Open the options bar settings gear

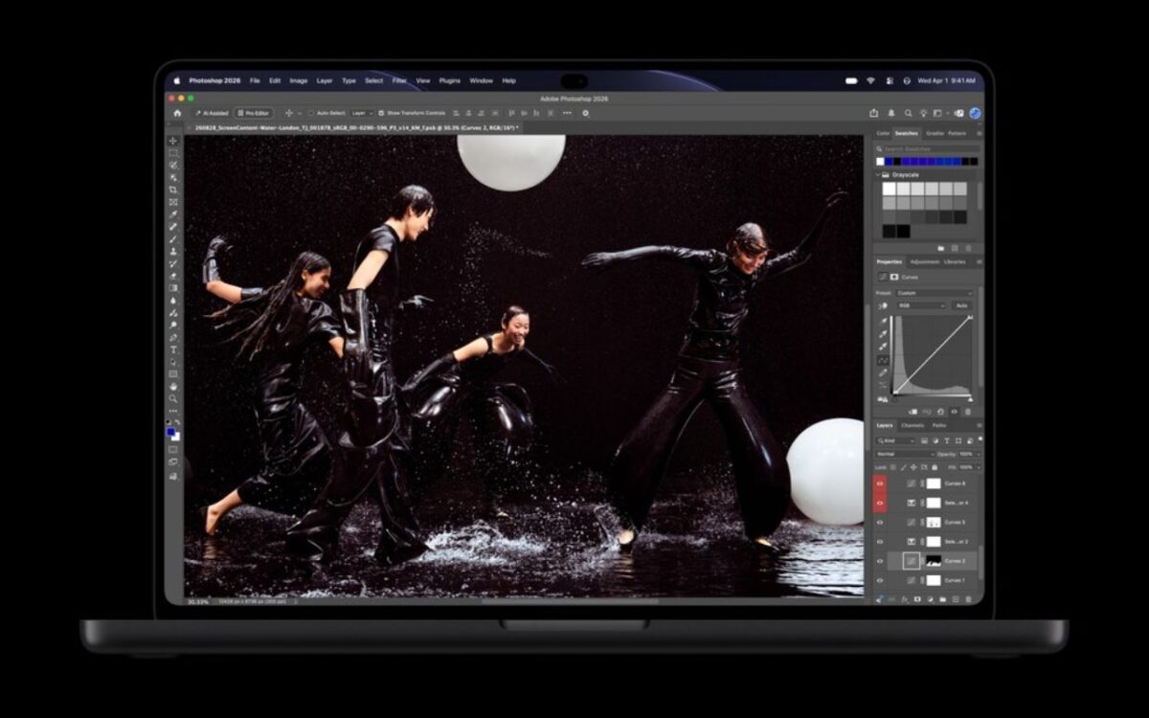(x=586, y=113)
